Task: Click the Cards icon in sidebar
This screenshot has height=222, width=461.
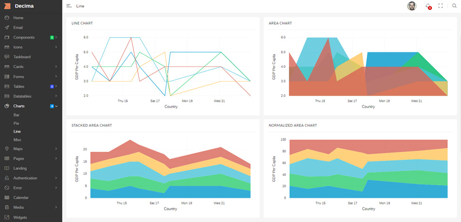Action: [x=7, y=67]
